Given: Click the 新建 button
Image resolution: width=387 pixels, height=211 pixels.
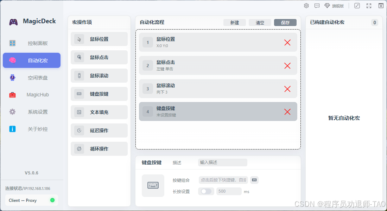Looking at the screenshot, I should coord(234,23).
